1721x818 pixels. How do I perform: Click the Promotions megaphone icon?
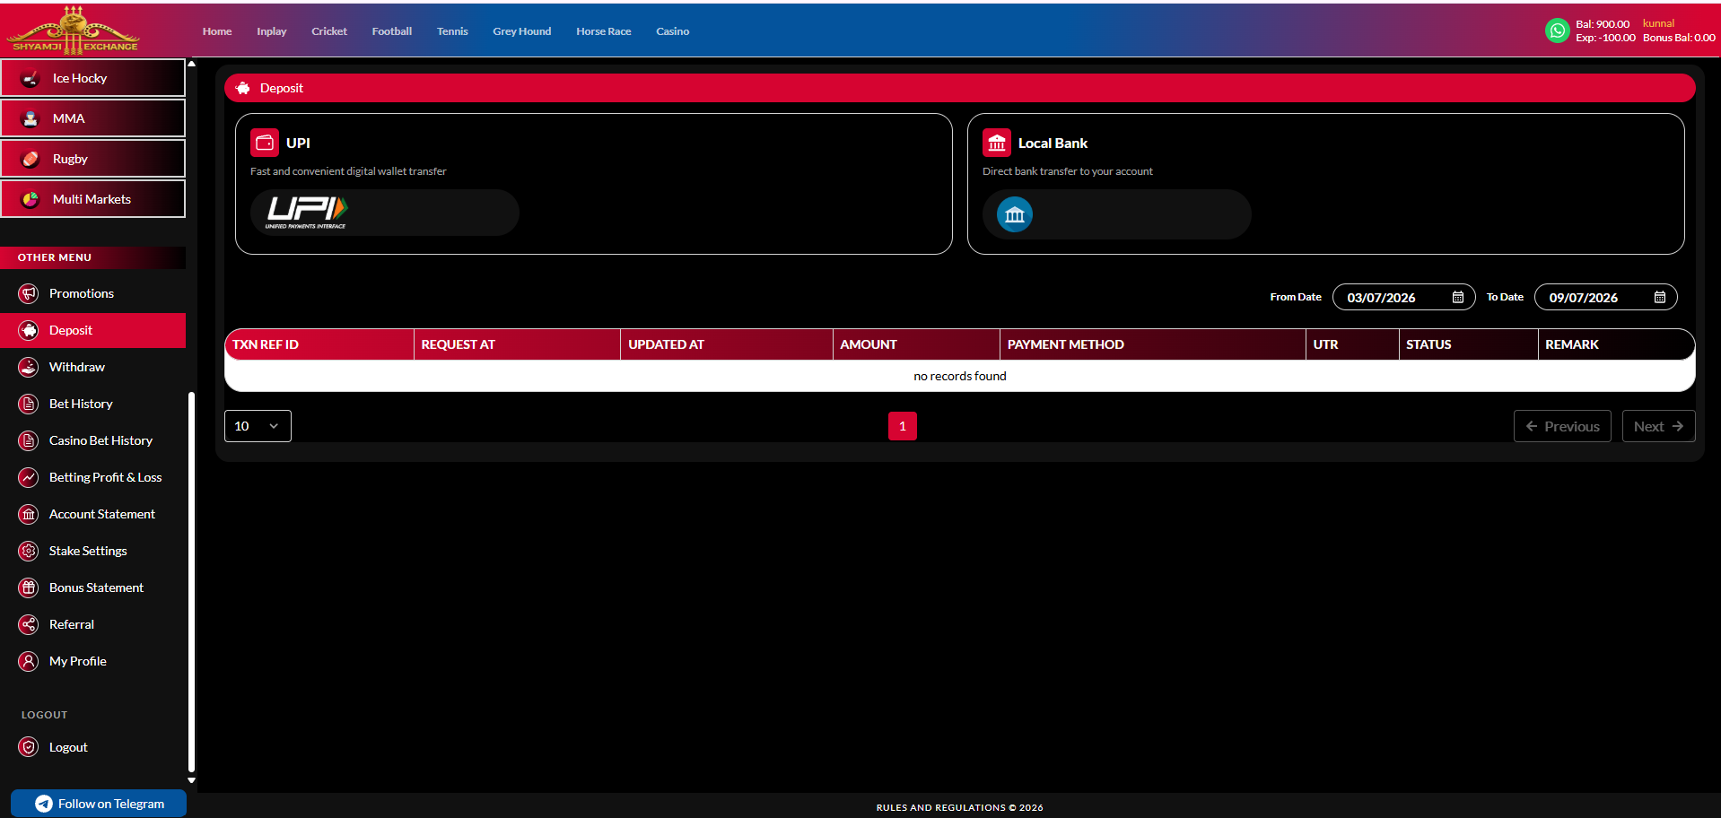pyautogui.click(x=29, y=293)
